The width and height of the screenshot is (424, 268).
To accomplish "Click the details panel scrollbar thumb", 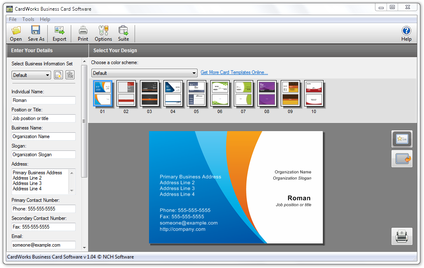I will [84, 121].
